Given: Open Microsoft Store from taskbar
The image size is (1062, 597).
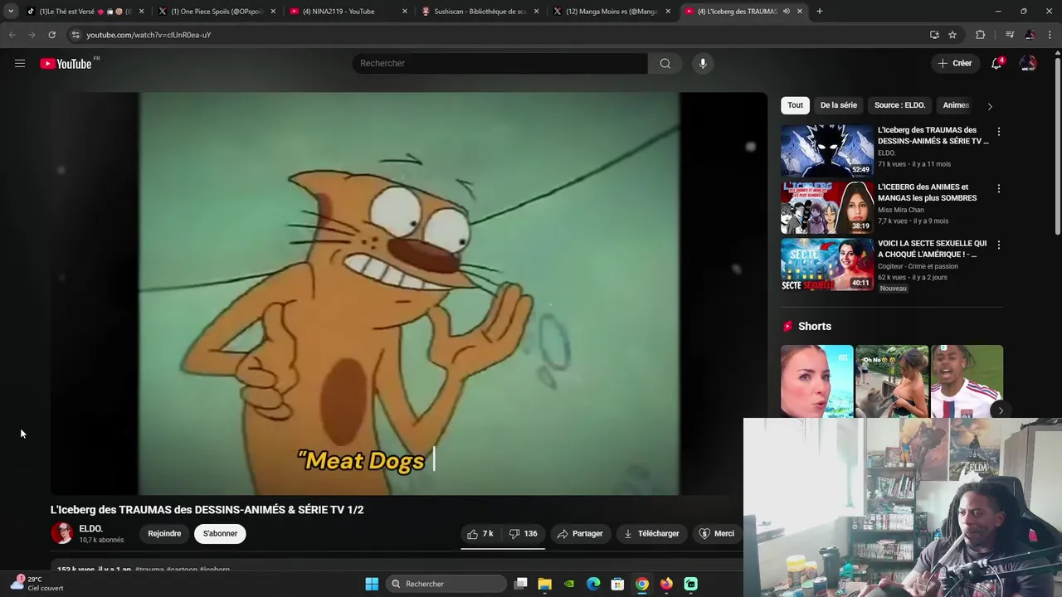Looking at the screenshot, I should pos(617,584).
